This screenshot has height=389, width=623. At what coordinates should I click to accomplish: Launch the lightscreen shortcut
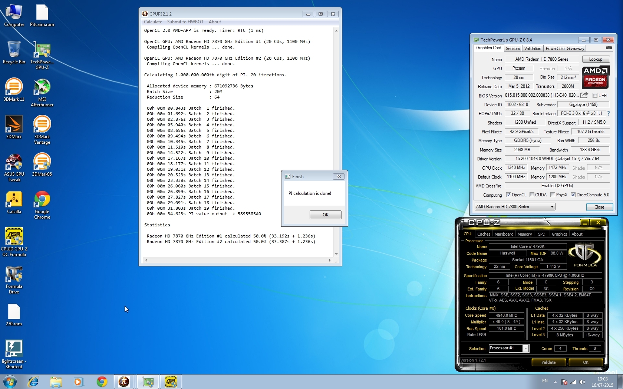(14, 354)
